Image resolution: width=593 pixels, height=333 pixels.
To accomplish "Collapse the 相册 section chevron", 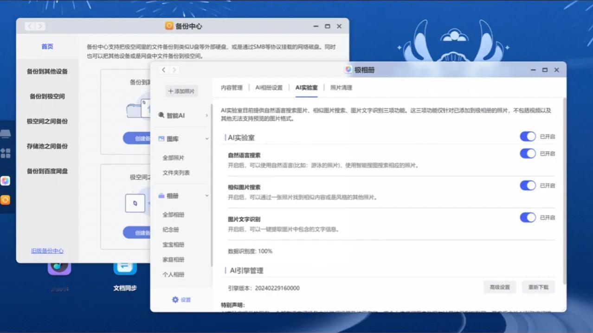I will [207, 196].
